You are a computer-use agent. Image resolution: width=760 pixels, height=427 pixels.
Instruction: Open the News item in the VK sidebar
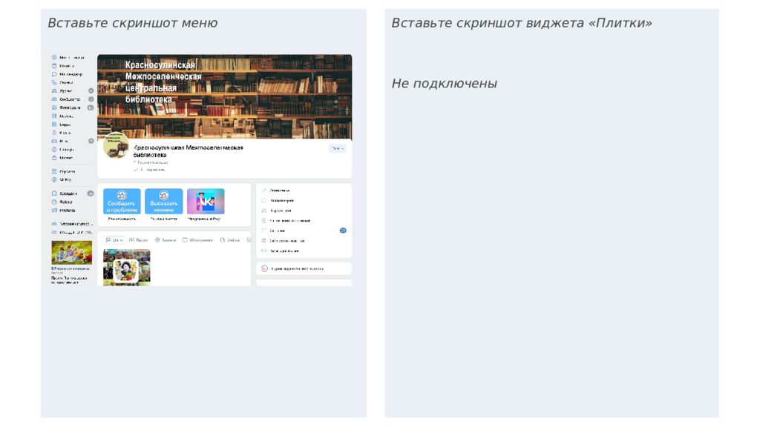(x=64, y=66)
